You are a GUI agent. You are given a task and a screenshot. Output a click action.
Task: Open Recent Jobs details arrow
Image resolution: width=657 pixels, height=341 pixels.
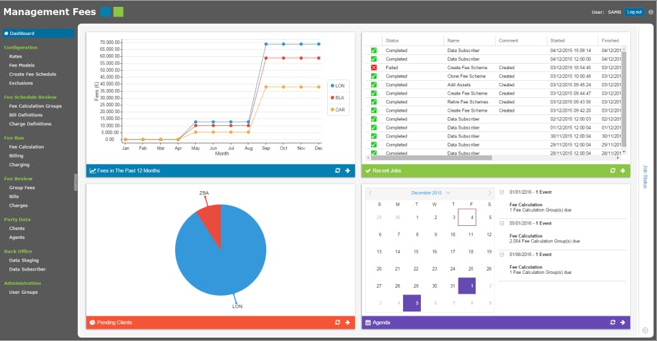click(623, 170)
